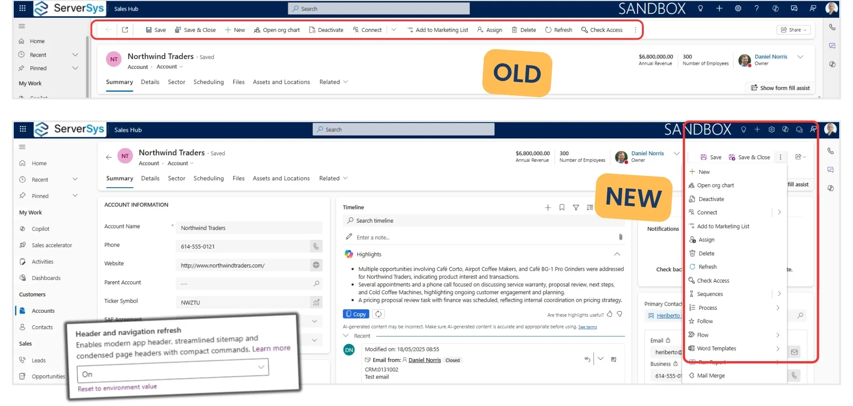This screenshot has height=406, width=853.
Task: Open Assets and Locations tab in new view
Action: [281, 178]
